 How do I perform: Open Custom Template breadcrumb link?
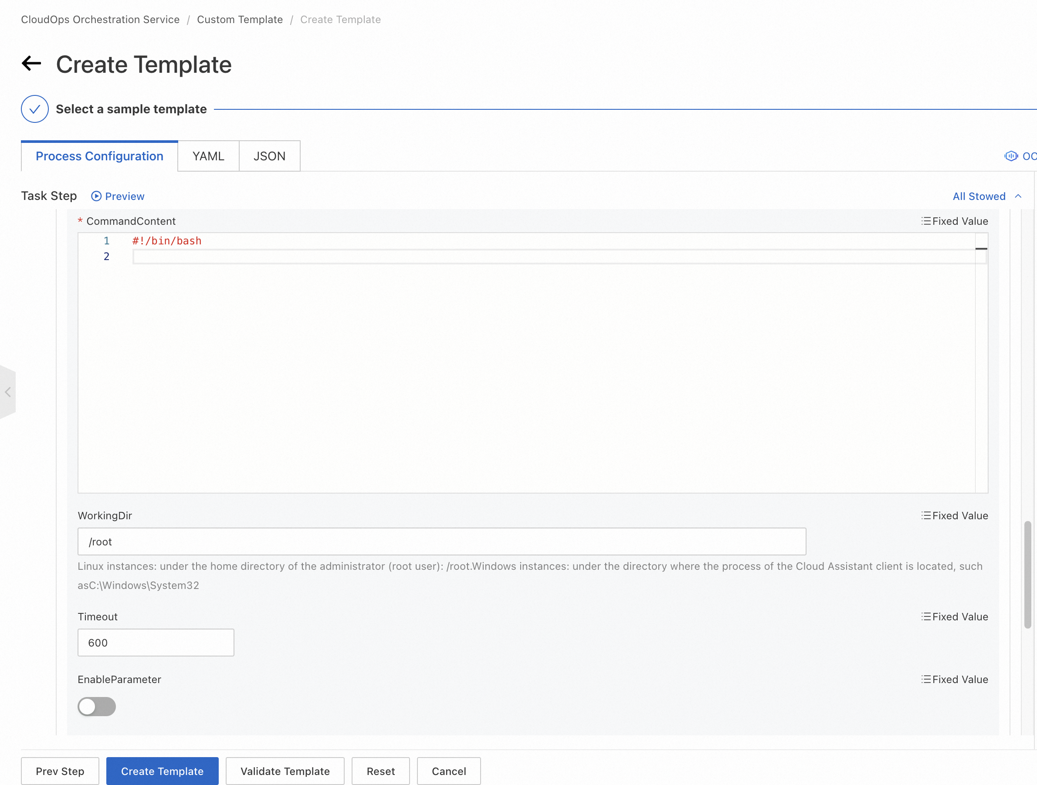pos(240,20)
